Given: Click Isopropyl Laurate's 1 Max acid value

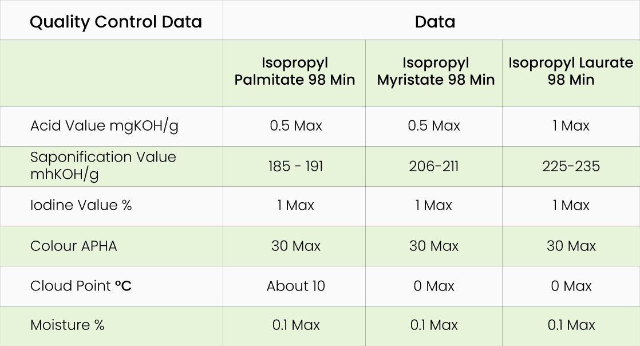Looking at the screenshot, I should click(571, 126).
